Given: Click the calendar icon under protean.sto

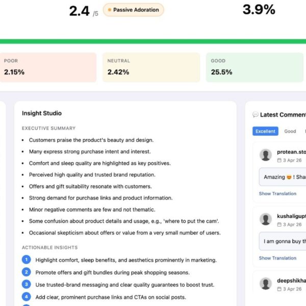Looking at the screenshot, I should tap(279, 160).
